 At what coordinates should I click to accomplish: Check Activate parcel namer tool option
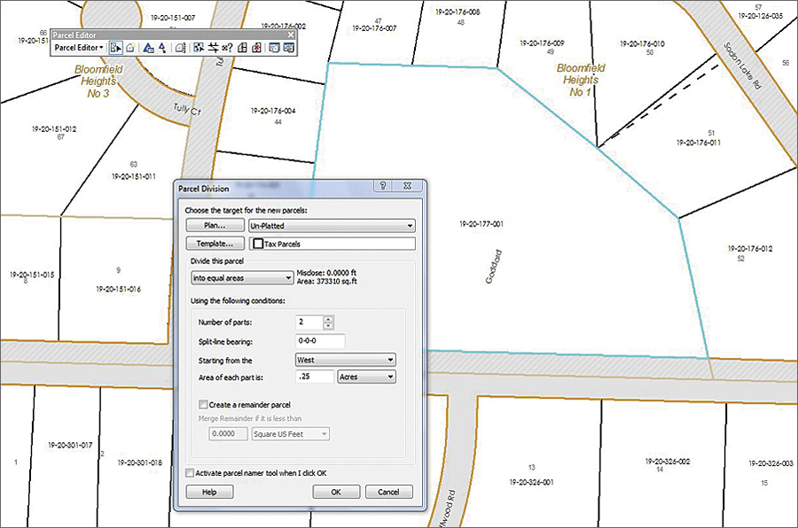(x=190, y=472)
